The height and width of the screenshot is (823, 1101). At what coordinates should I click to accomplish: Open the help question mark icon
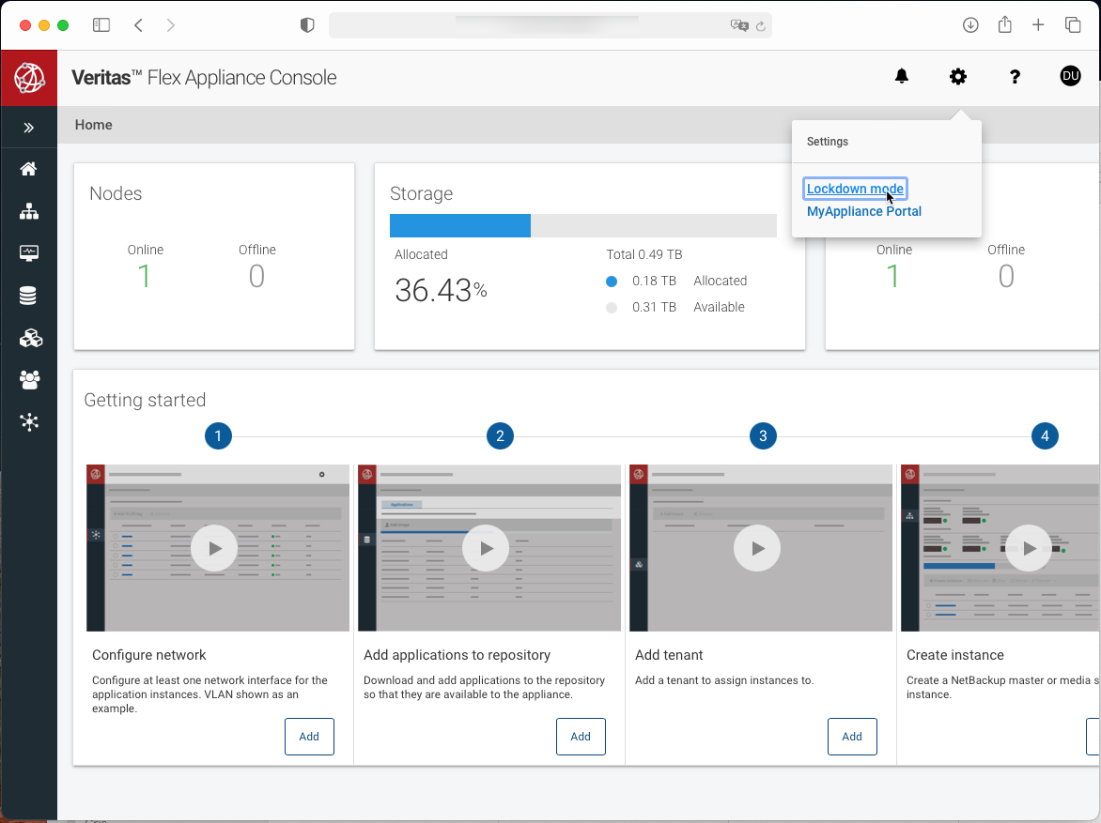coord(1015,77)
